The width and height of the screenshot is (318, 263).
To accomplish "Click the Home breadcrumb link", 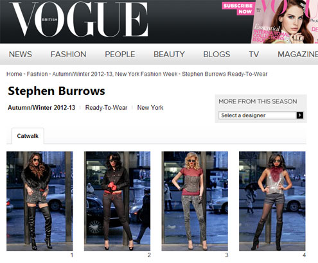I will [14, 74].
